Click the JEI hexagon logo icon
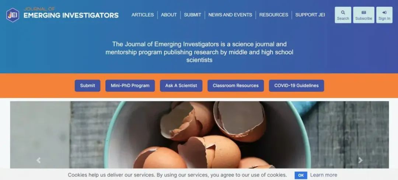The height and width of the screenshot is (180, 398). point(13,15)
